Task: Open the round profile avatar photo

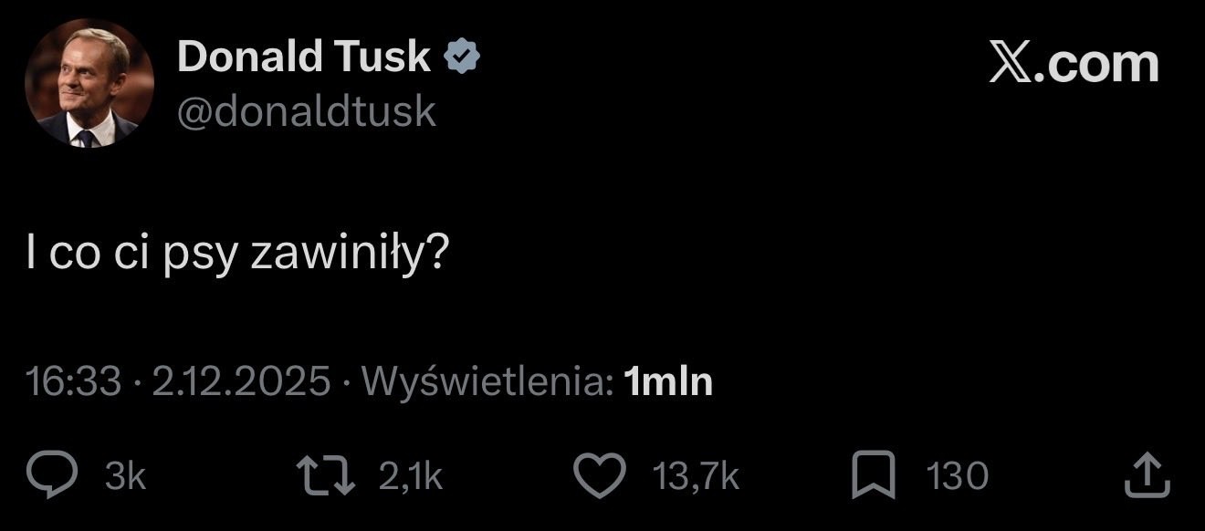Action: pos(89,83)
